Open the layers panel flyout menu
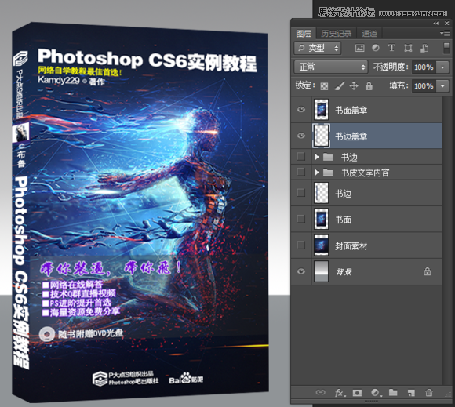The width and height of the screenshot is (455, 407). 445,34
